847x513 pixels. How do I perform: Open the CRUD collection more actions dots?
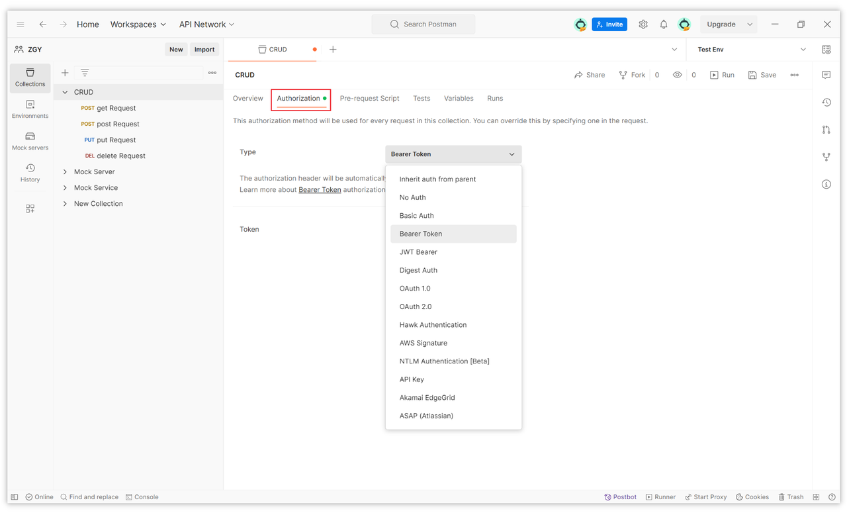(795, 75)
